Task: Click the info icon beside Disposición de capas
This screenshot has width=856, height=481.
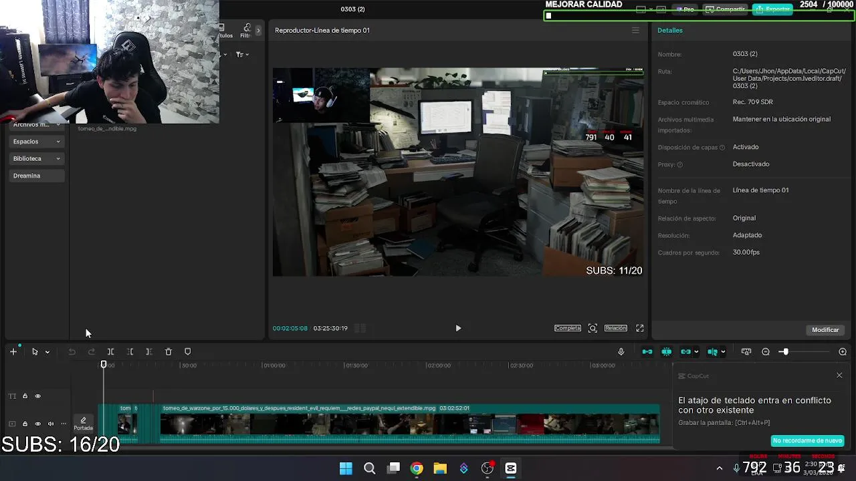Action: 722,148
